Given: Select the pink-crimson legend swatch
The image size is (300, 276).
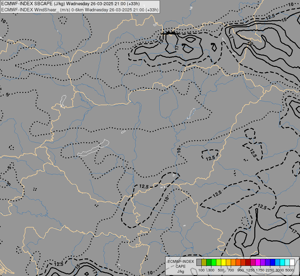Looking at the screenshot, I should coord(253,262).
